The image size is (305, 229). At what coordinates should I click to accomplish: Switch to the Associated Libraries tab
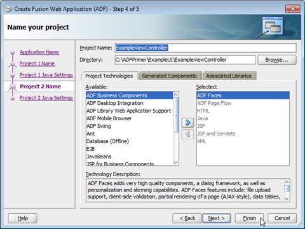229,76
